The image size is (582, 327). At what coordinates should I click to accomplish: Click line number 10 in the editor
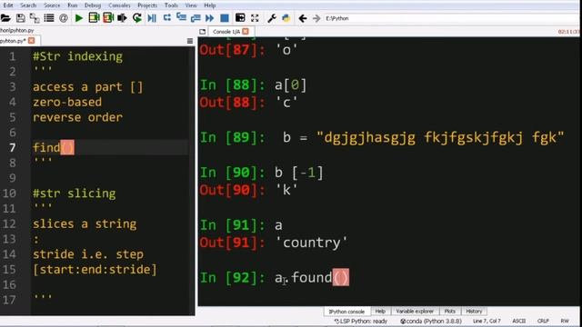[9, 193]
